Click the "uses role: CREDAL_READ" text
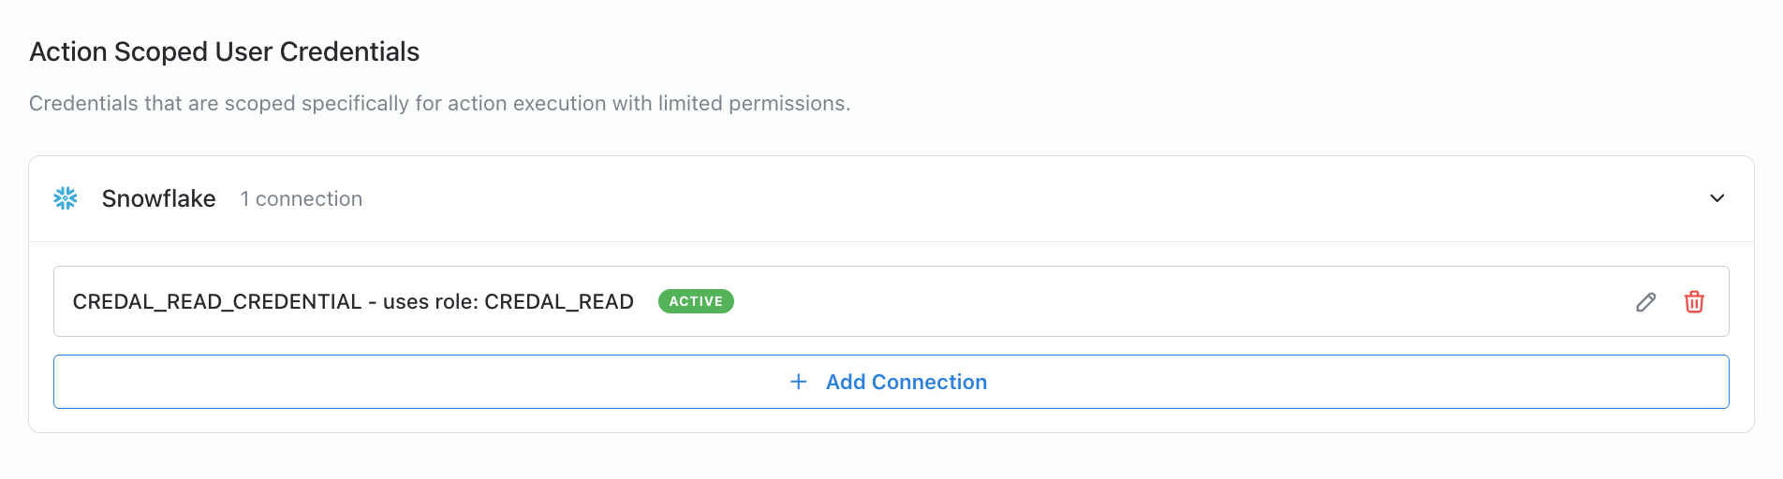The height and width of the screenshot is (479, 1783). point(508,302)
